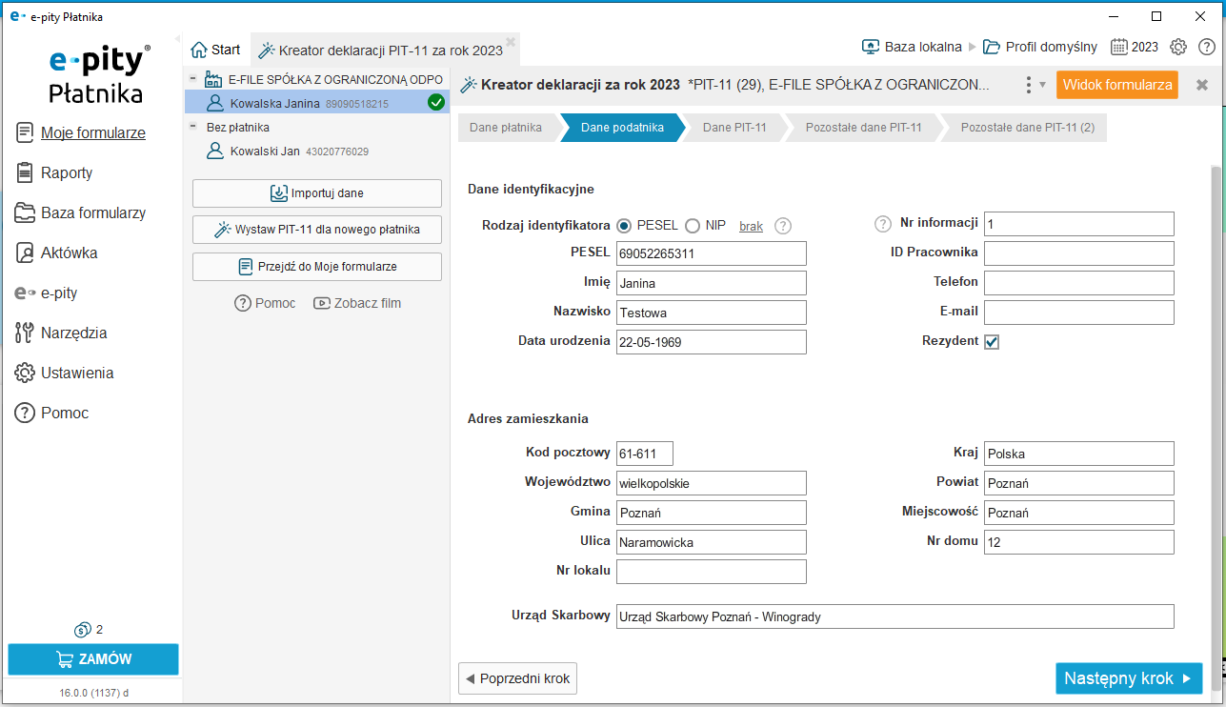Viewport: 1226px width, 707px height.
Task: Click Importuj dane button
Action: click(317, 193)
